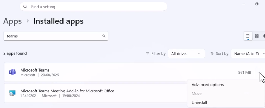265x108 pixels.
Task: Select Microsoft Teams Meeting Add-in for Microsoft Office
Action: (x=67, y=91)
